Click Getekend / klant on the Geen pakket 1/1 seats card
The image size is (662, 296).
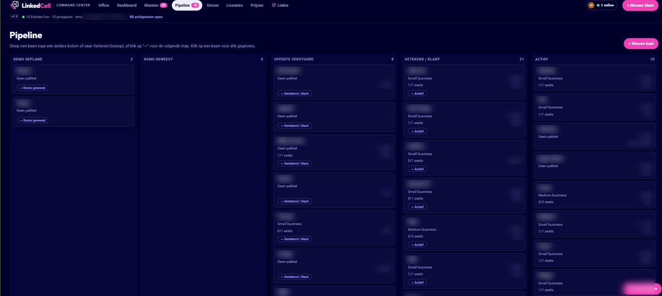click(294, 163)
